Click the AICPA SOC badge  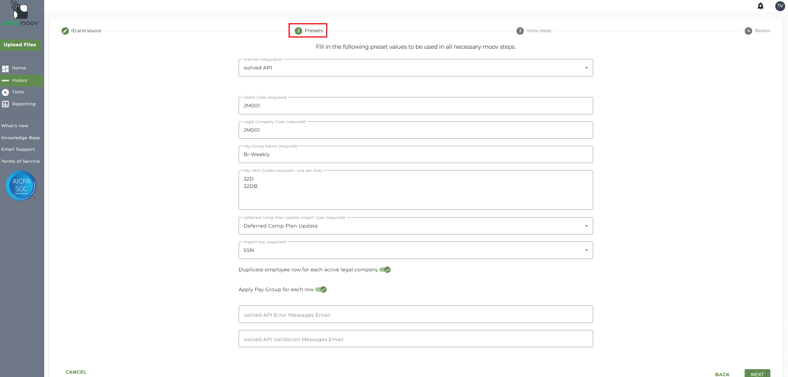click(x=21, y=185)
